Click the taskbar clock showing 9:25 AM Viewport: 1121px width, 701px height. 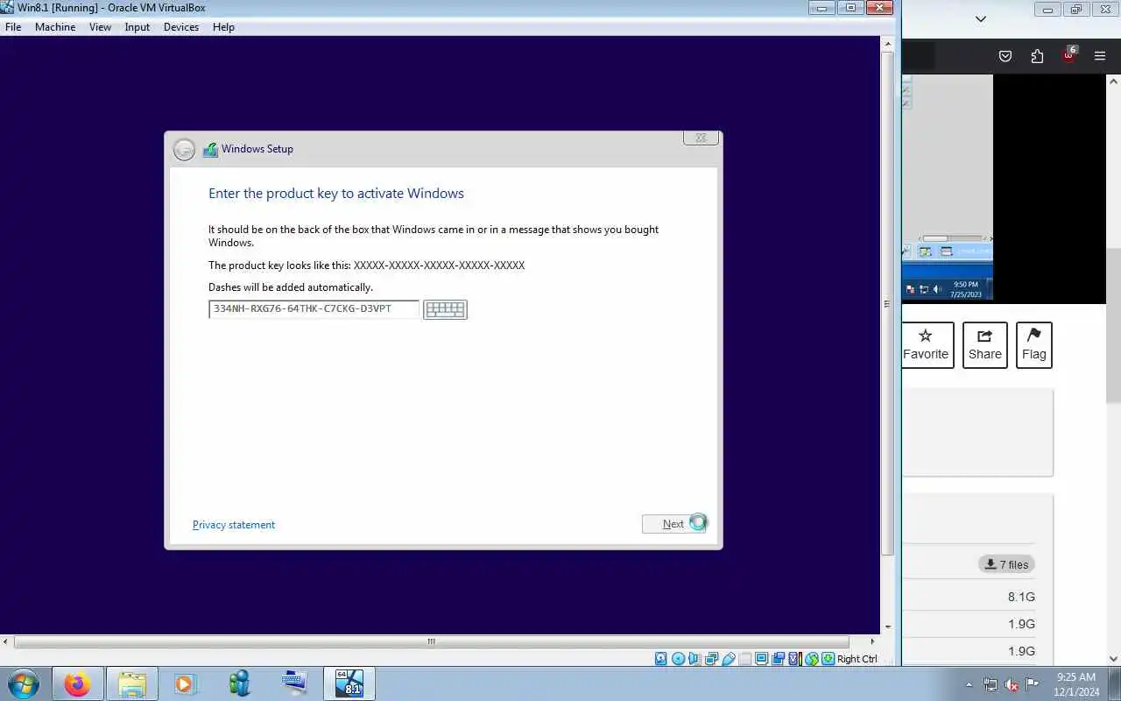click(x=1076, y=684)
